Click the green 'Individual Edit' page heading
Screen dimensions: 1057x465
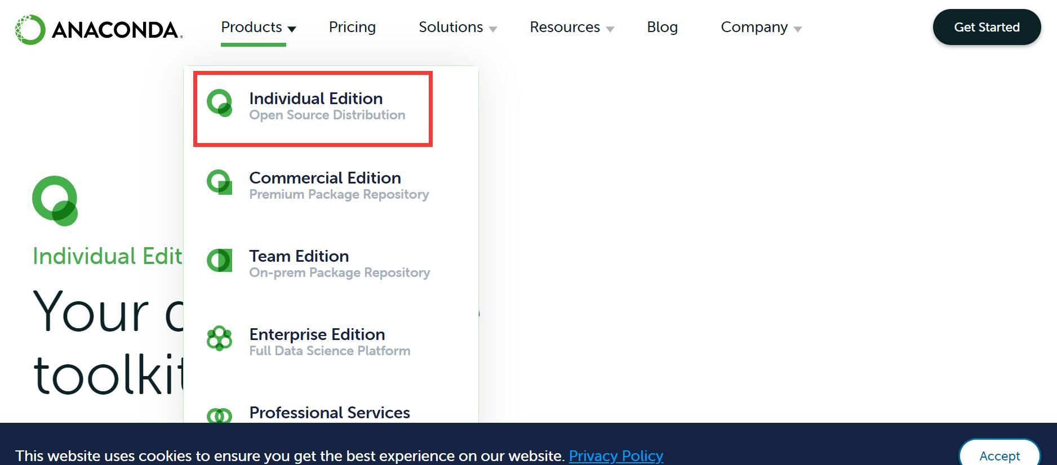coord(108,256)
